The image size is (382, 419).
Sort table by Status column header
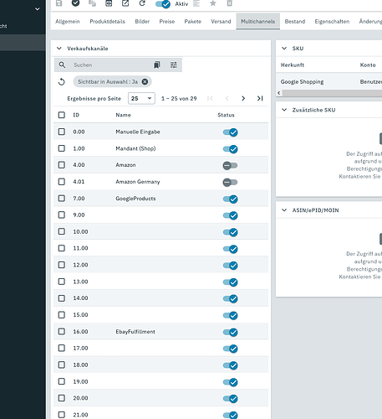226,115
